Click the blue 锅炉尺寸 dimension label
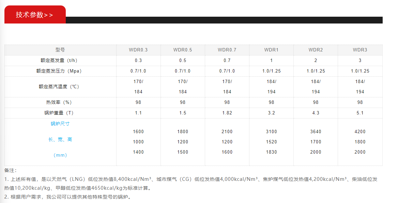 coord(60,124)
